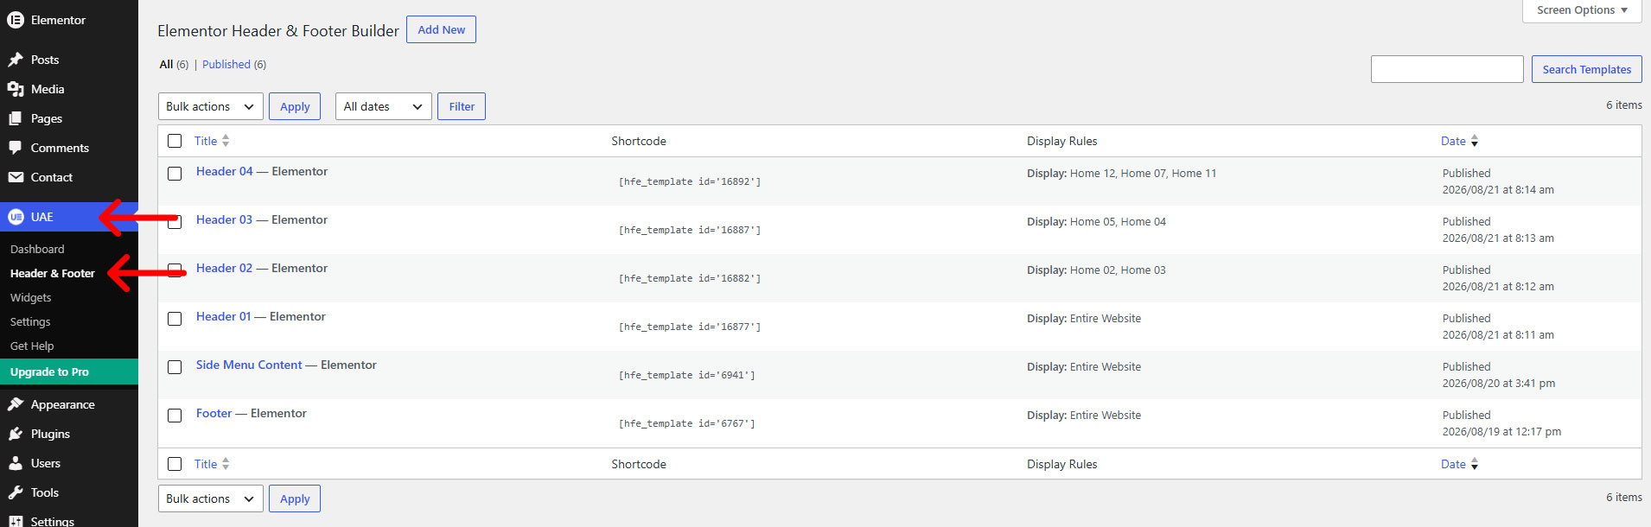Click the sort arrows beside top Title header
This screenshot has width=1651, height=527.
pos(226,141)
